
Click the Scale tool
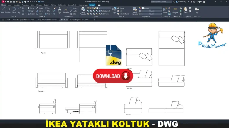pos(39,14)
